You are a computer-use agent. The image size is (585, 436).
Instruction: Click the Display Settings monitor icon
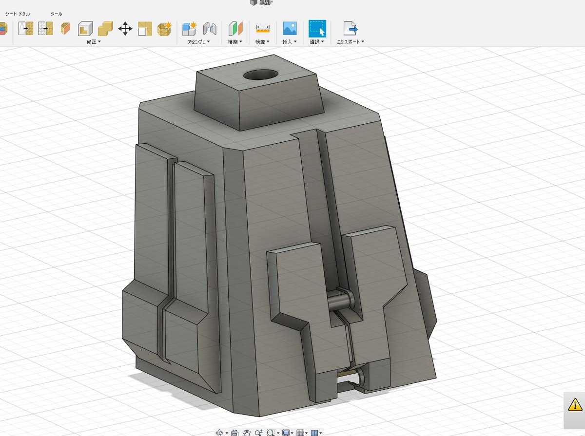[286, 432]
